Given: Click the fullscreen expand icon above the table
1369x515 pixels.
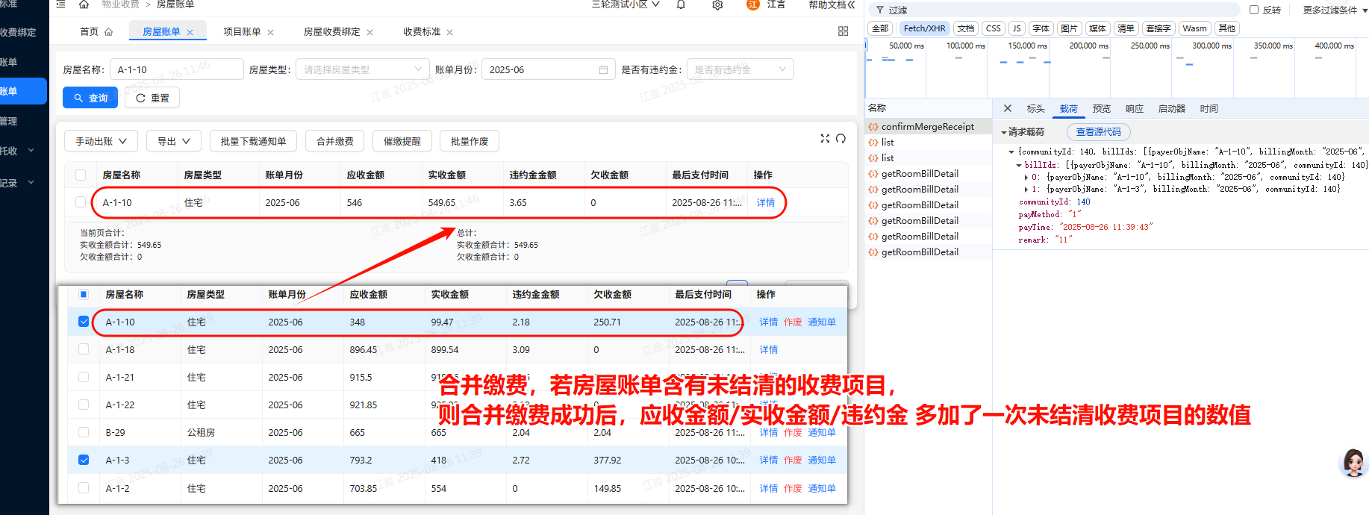Looking at the screenshot, I should [825, 139].
